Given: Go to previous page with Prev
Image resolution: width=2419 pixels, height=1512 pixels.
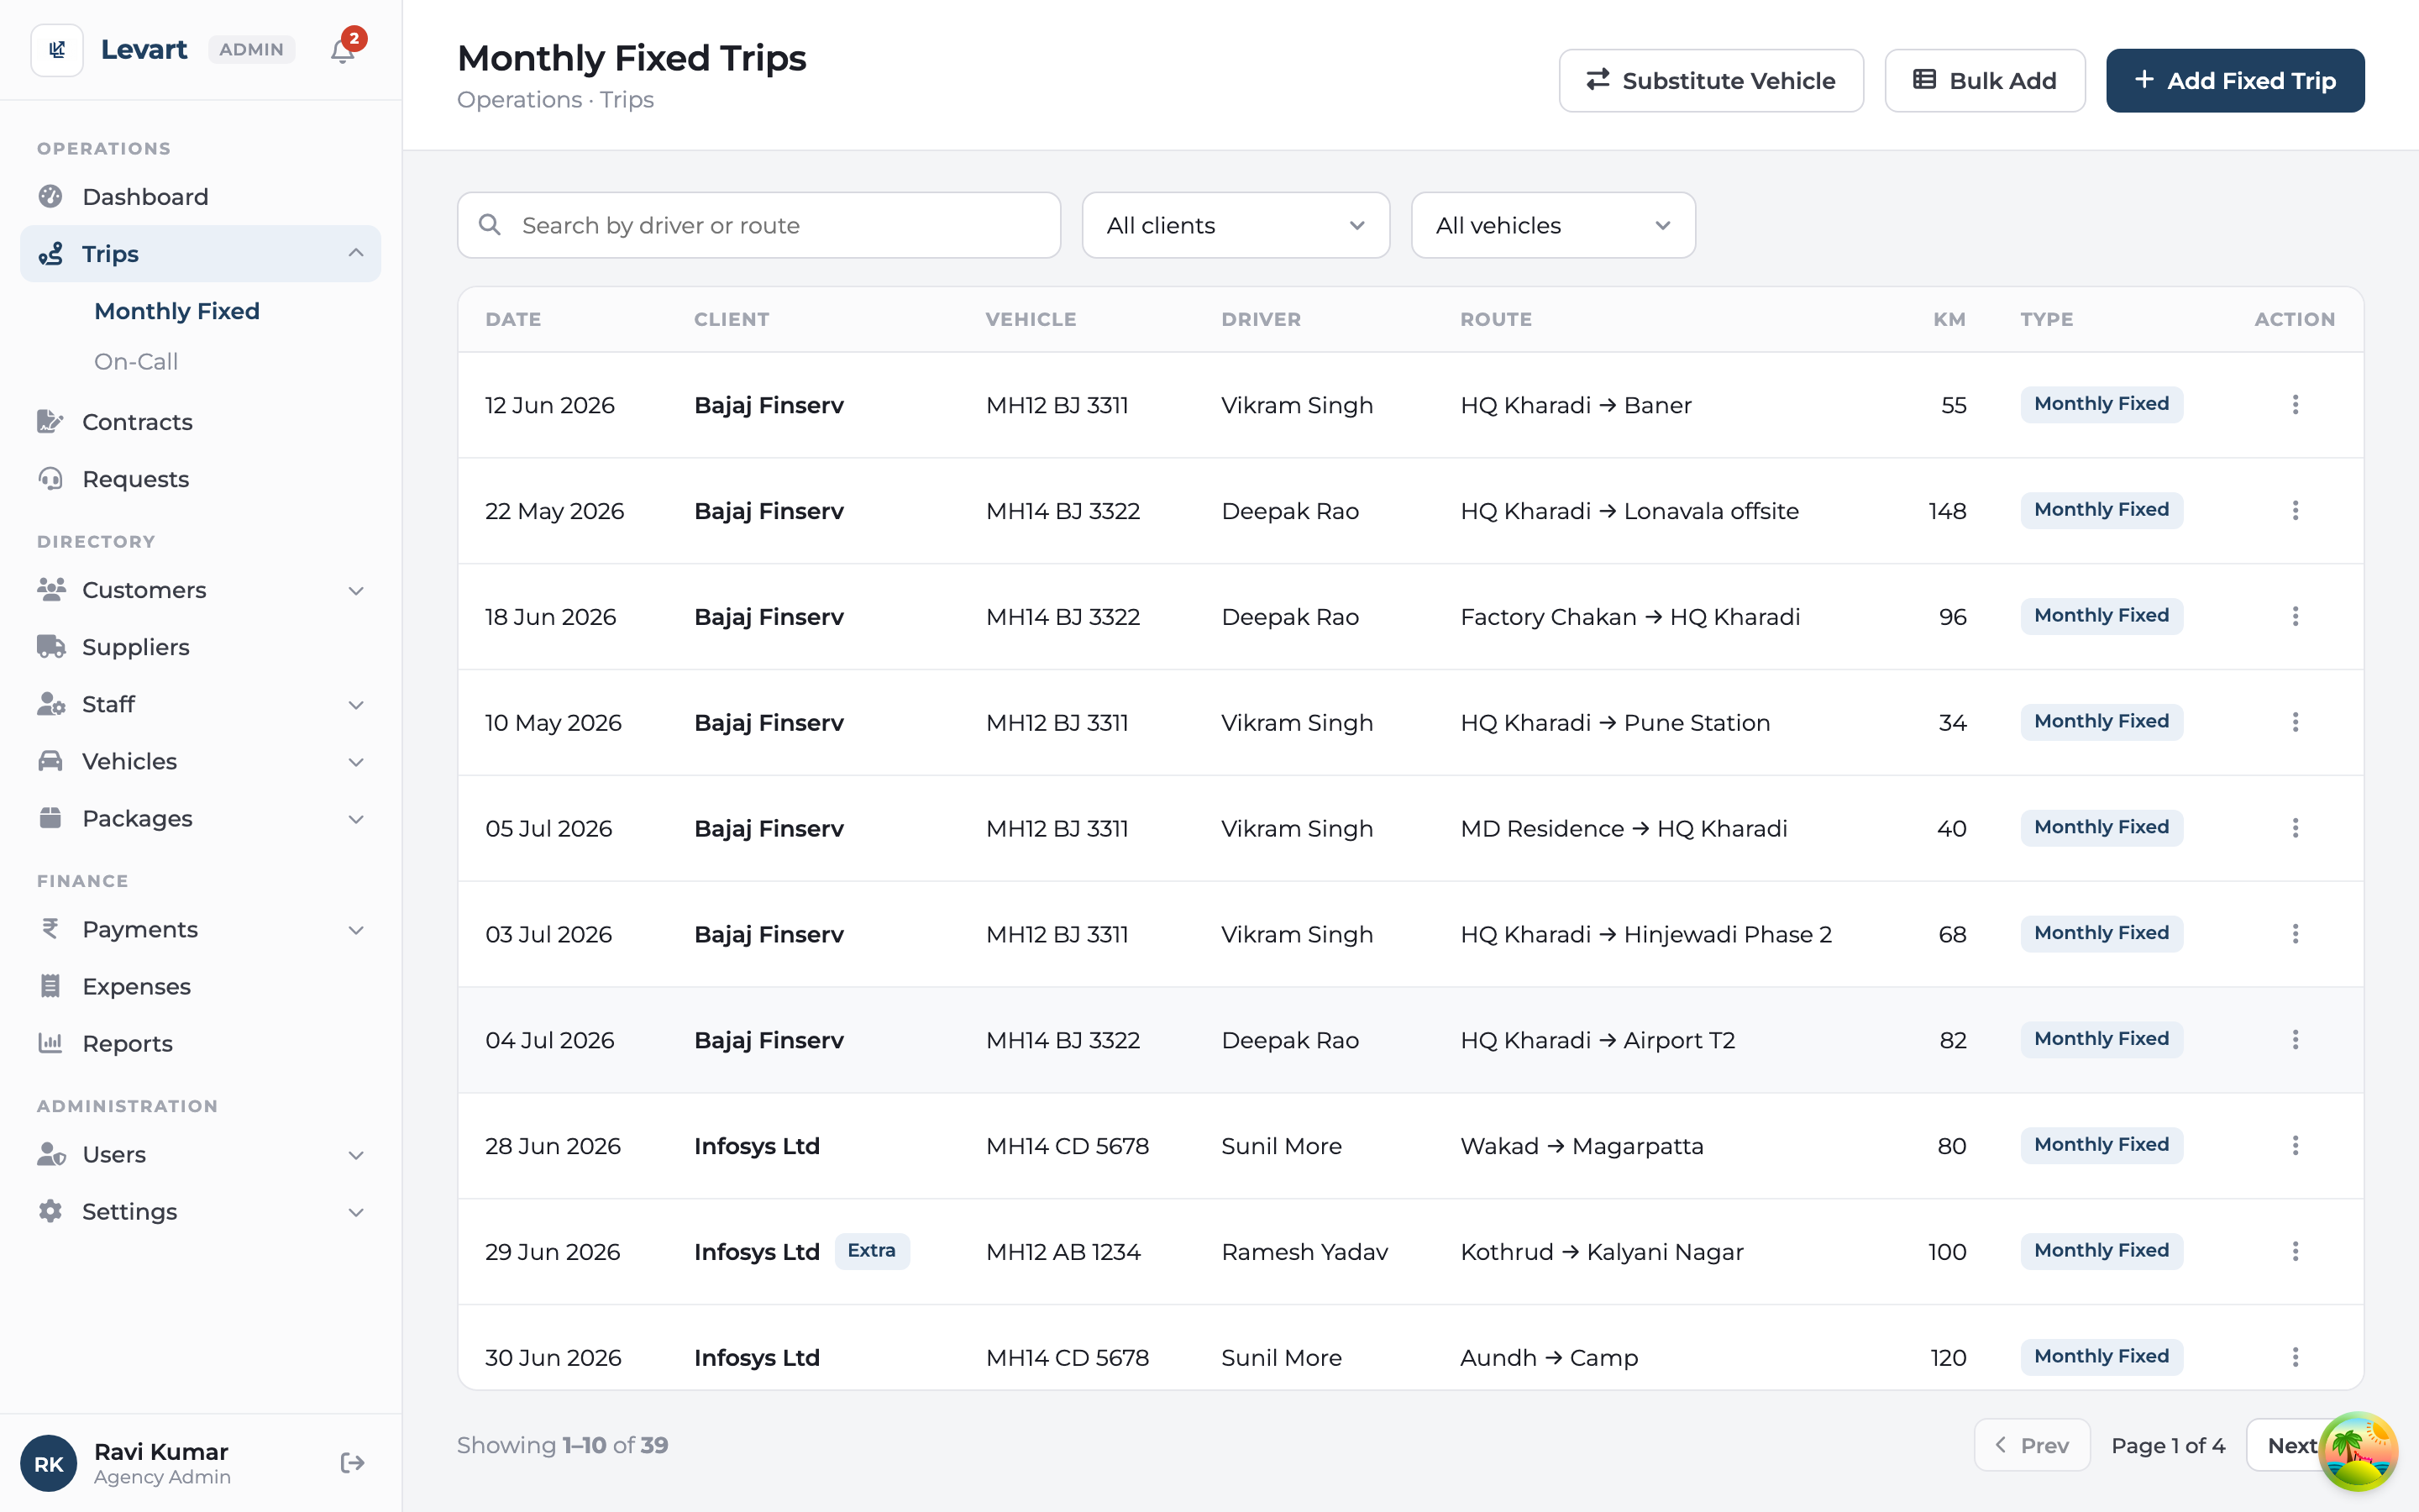Looking at the screenshot, I should coord(2031,1445).
